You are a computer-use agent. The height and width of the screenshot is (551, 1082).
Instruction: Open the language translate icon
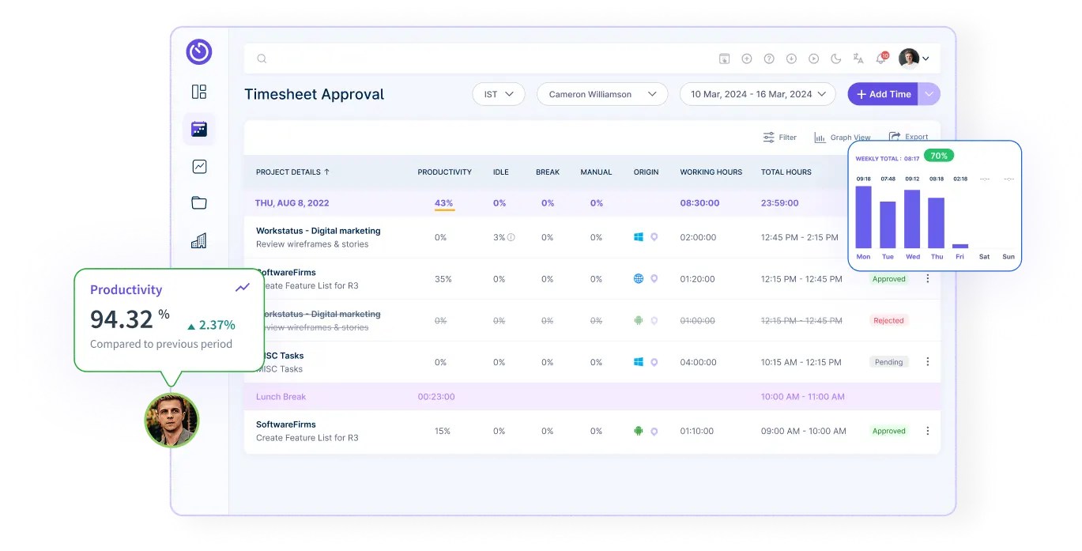[858, 58]
